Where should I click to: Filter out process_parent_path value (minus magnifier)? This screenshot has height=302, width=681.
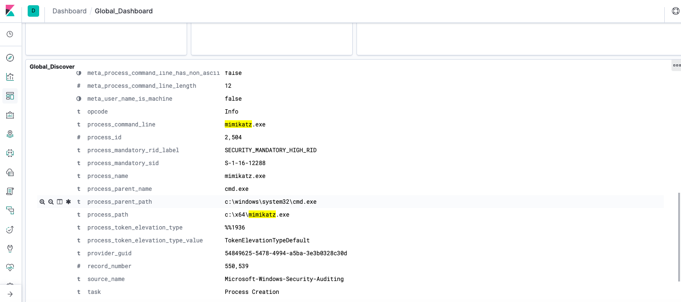[51, 202]
